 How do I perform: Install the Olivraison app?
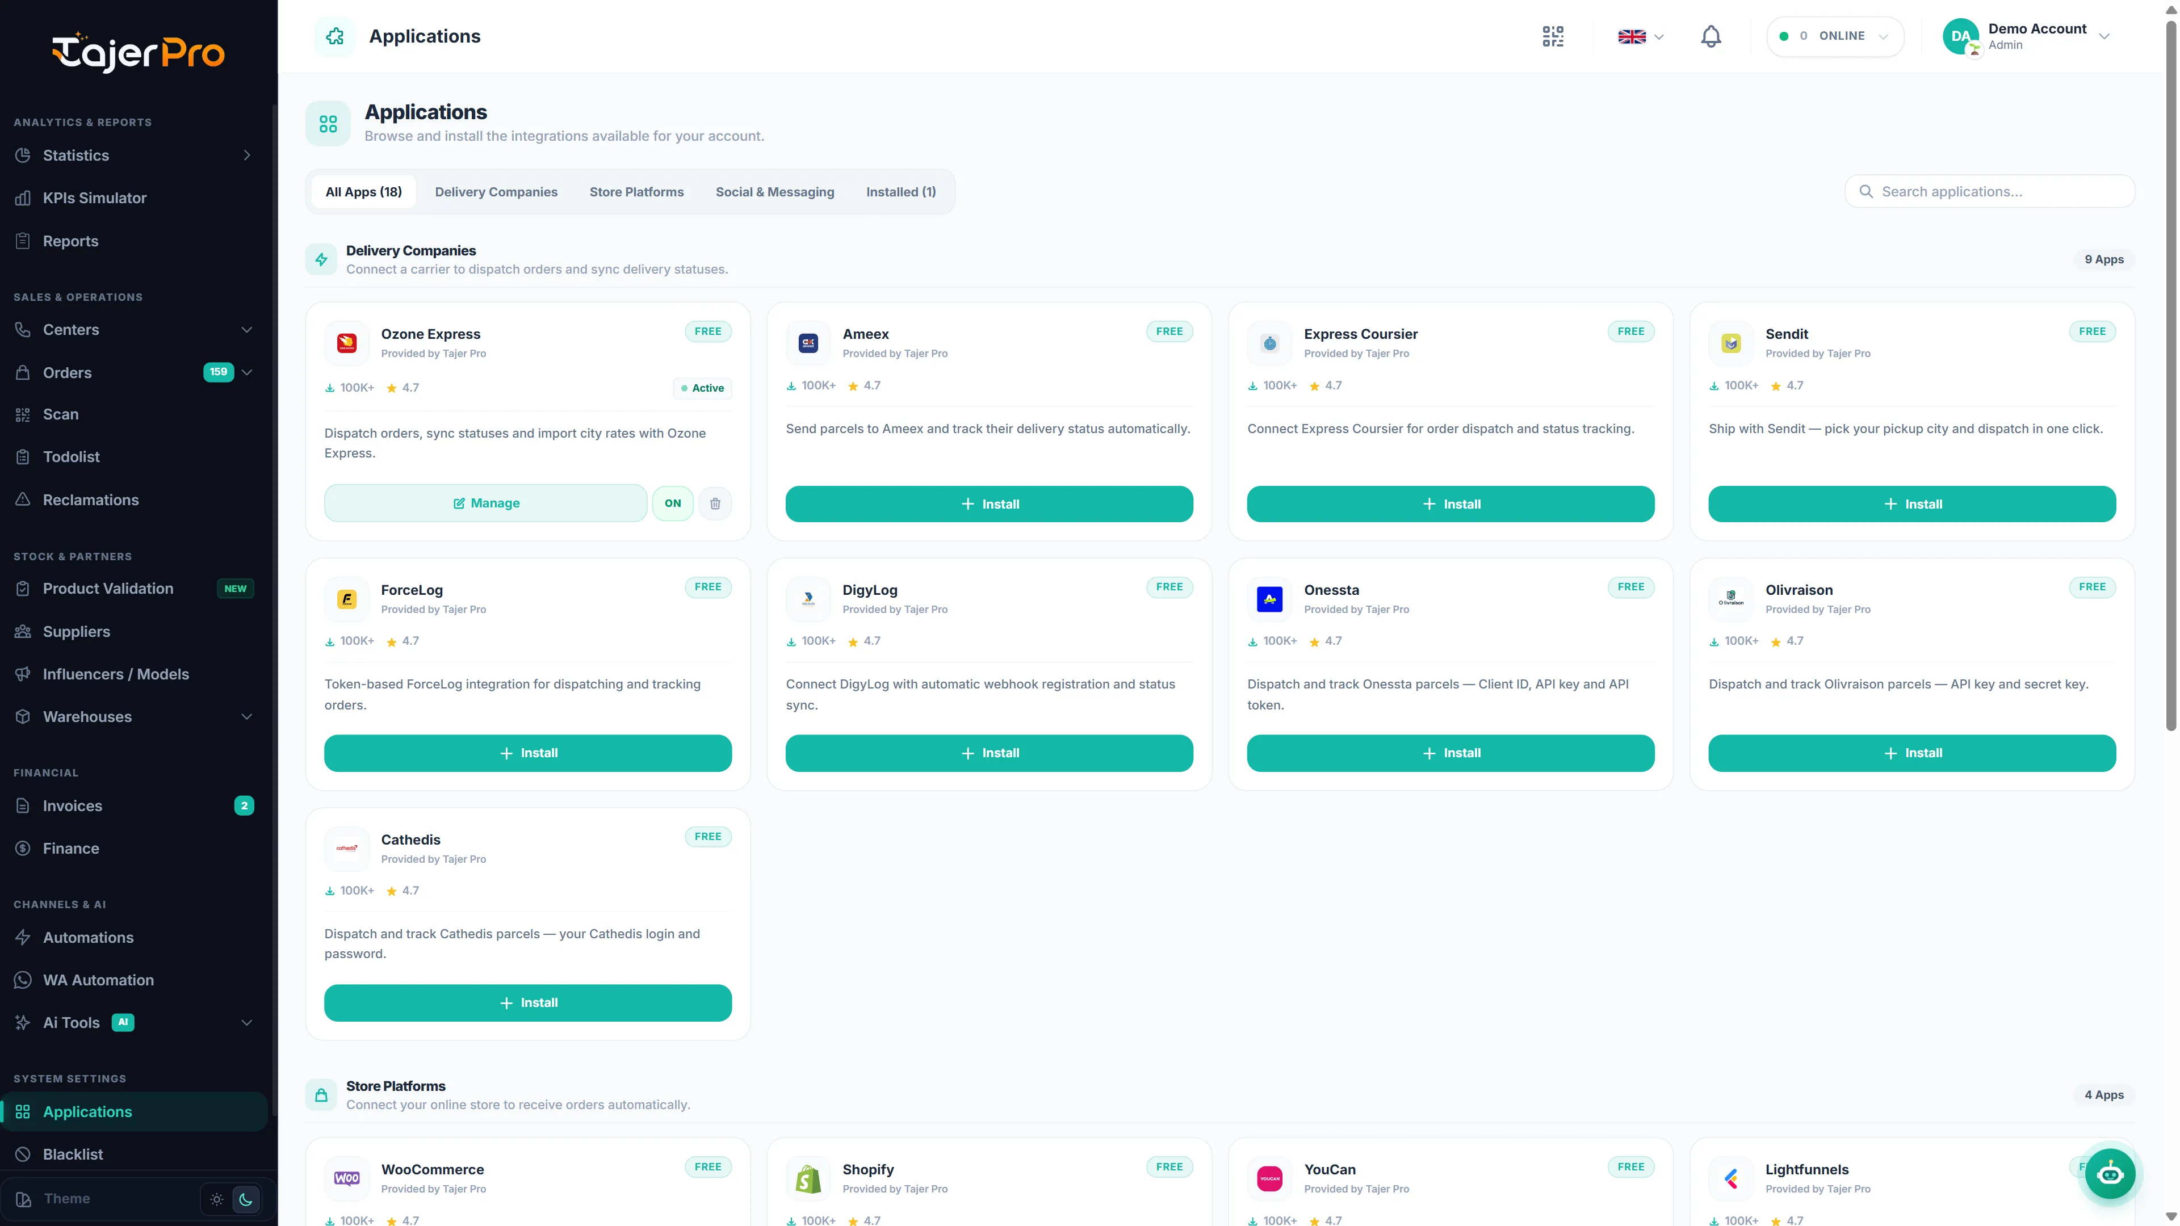pos(1911,753)
